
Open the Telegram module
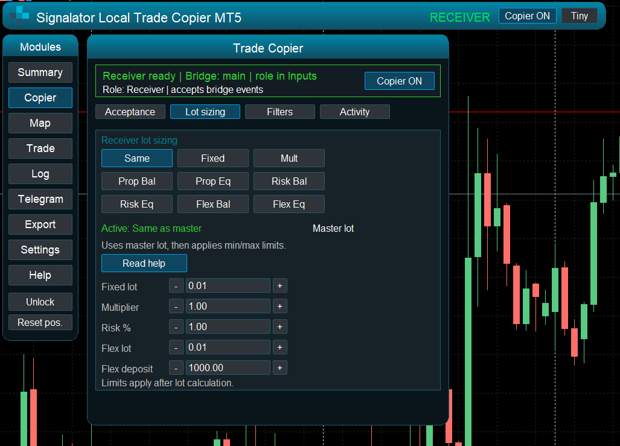pos(40,199)
